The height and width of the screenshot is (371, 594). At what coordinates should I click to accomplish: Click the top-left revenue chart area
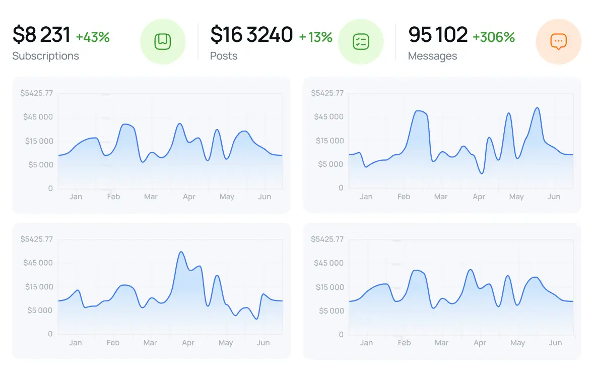pyautogui.click(x=151, y=146)
